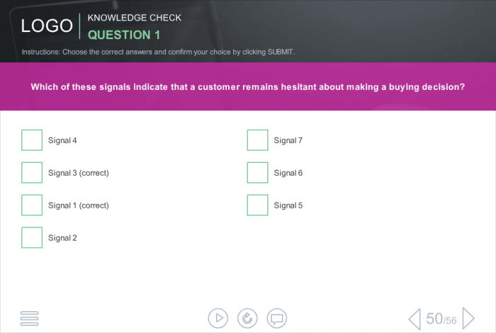Check the Signal 4 checkbox
The width and height of the screenshot is (496, 333).
coord(32,140)
